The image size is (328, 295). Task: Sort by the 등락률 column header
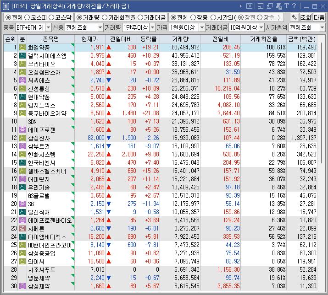(148, 39)
